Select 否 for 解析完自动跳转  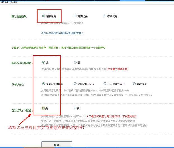click(x=75, y=62)
